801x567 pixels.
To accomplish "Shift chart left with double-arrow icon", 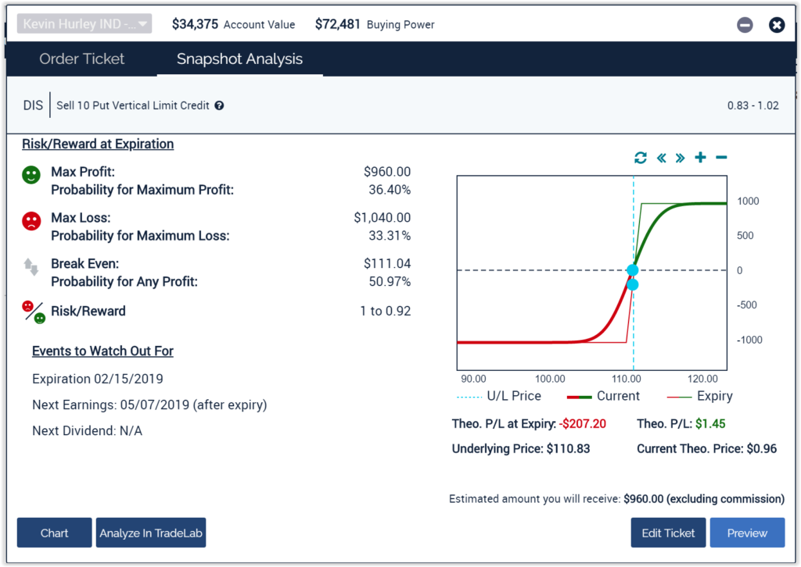I will (x=661, y=158).
